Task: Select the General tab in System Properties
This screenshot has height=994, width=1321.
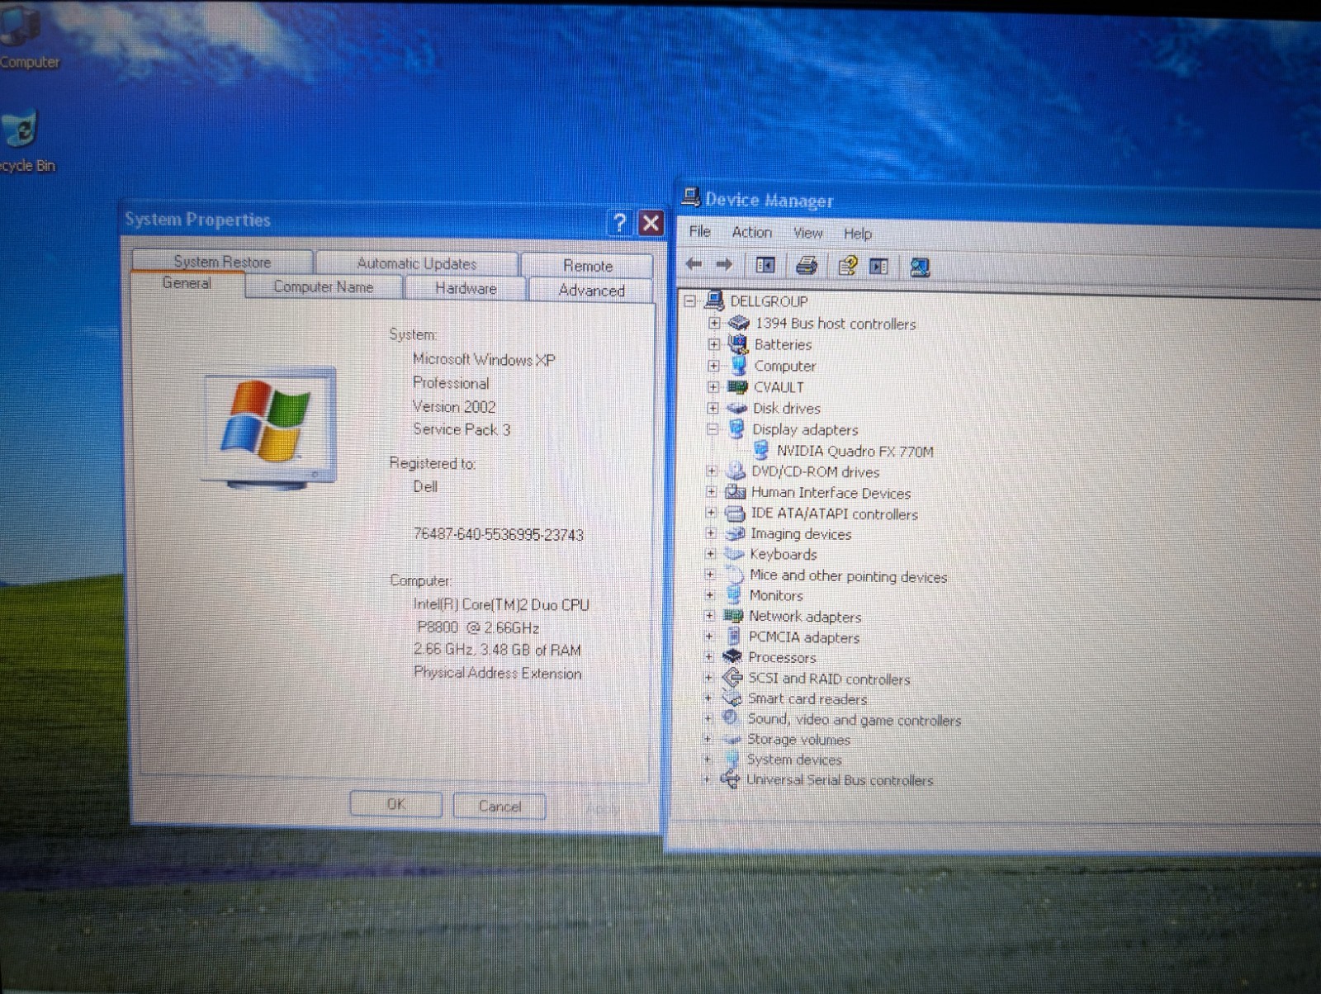Action: (x=187, y=283)
